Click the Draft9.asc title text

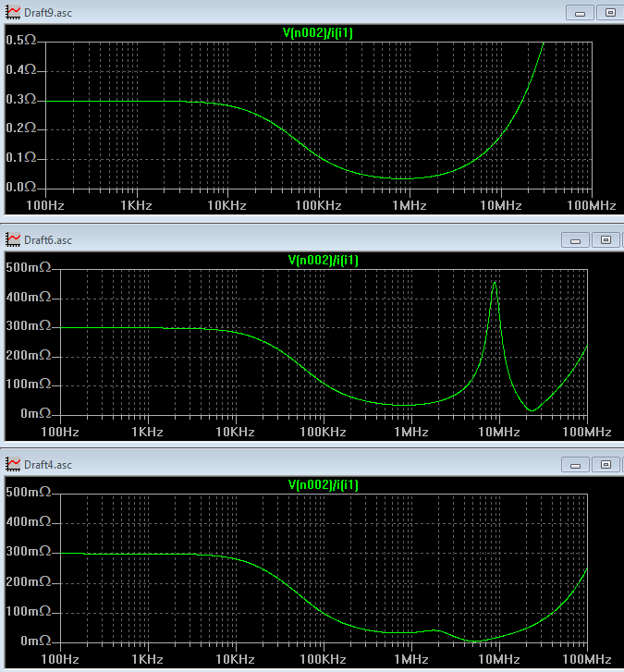coord(48,13)
